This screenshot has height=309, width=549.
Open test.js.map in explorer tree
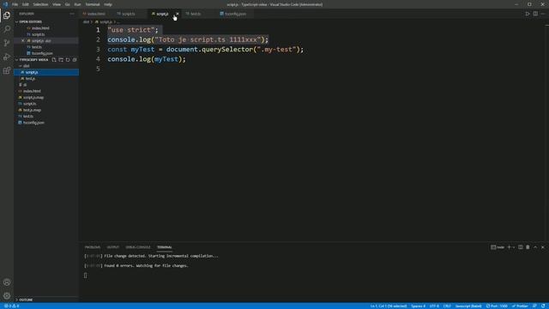pyautogui.click(x=46, y=110)
